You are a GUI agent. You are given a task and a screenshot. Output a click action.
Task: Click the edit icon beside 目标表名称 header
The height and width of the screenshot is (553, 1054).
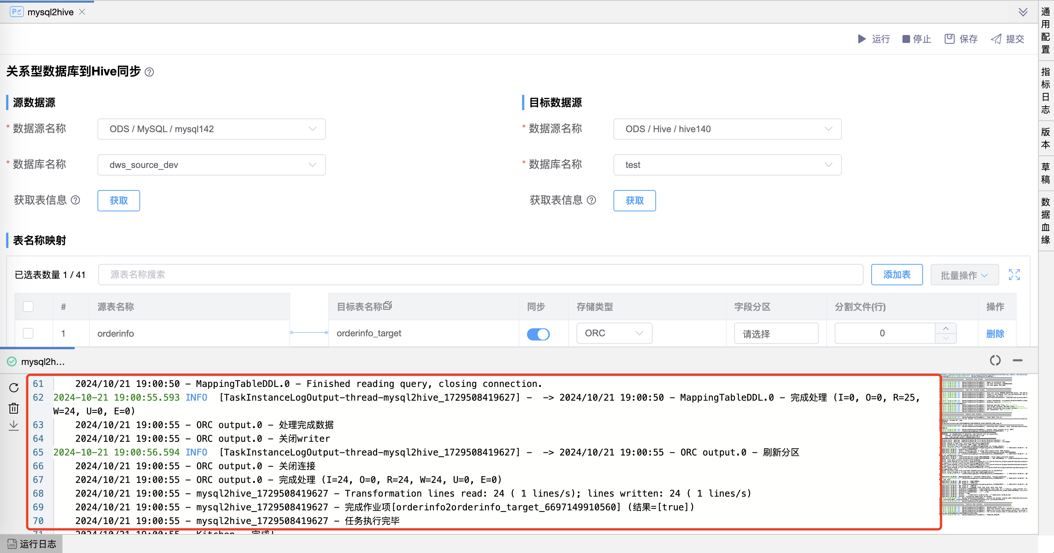(388, 306)
